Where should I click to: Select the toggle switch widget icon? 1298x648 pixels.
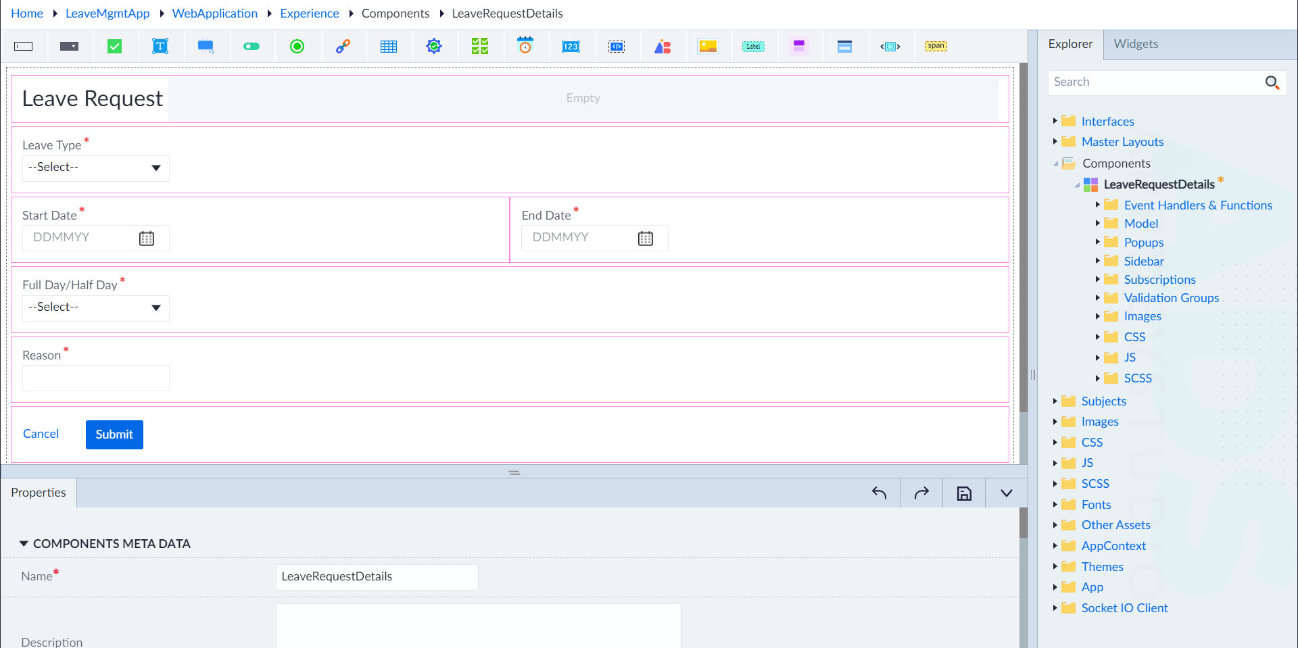point(251,46)
